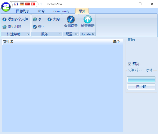This screenshot has height=134, width=158.
Task: Select the 额外 ribbon tab
Action: coord(82,11)
